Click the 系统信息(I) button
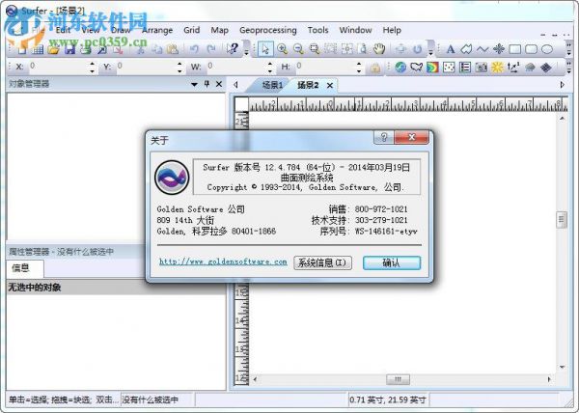The height and width of the screenshot is (413, 579). (322, 262)
